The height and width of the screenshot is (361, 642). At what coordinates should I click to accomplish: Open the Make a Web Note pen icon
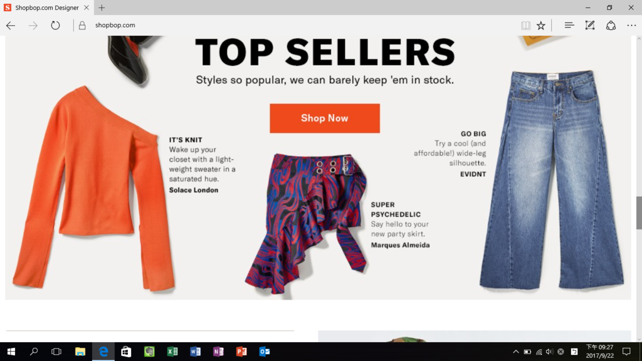pos(589,25)
